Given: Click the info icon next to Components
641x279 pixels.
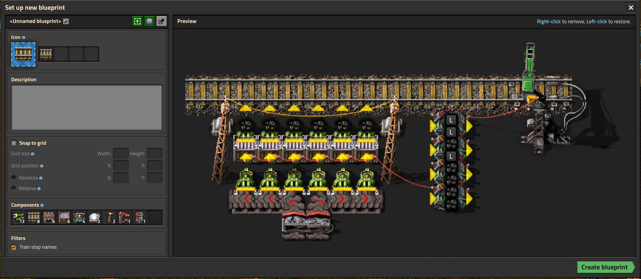Looking at the screenshot, I should tap(42, 205).
